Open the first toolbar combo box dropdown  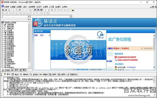click(29, 16)
